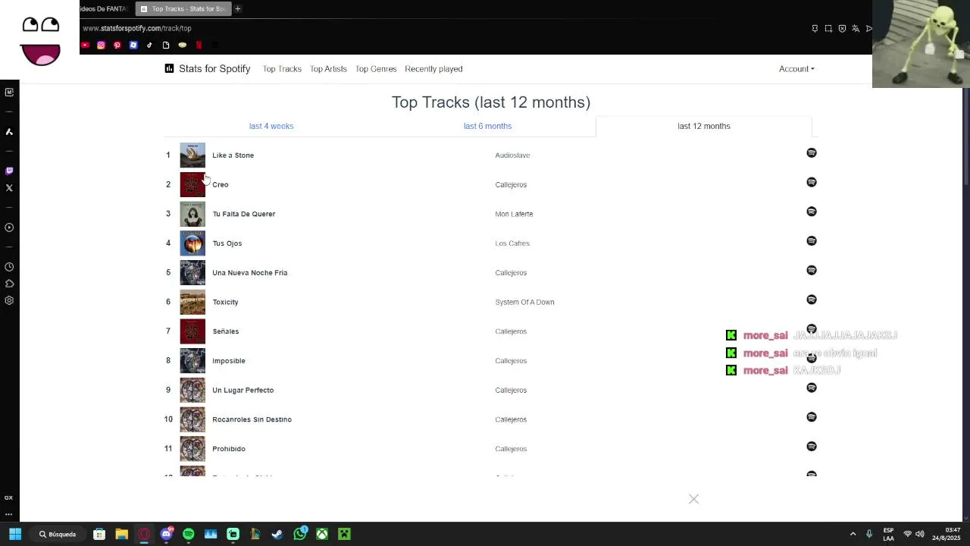
Task: Click Imposible track title
Action: [x=229, y=361]
